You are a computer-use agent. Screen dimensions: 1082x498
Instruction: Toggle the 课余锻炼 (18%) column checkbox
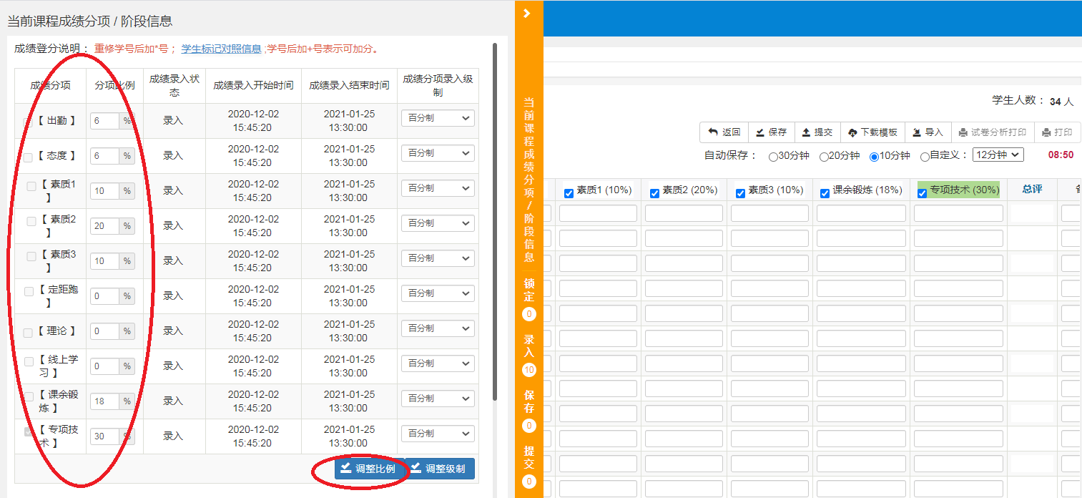click(x=825, y=193)
